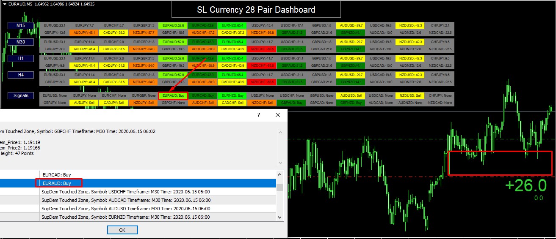Click the NZDJPY:-57.7 orange cell
556x239 pixels.
point(143,33)
